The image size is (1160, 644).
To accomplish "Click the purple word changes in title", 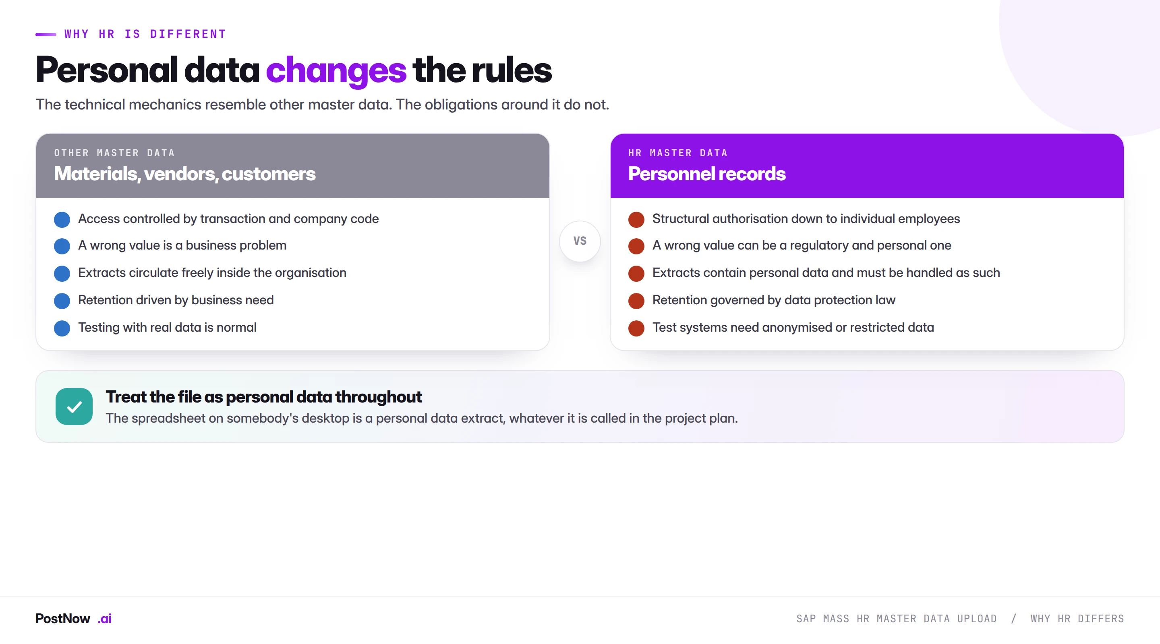I will (x=336, y=70).
